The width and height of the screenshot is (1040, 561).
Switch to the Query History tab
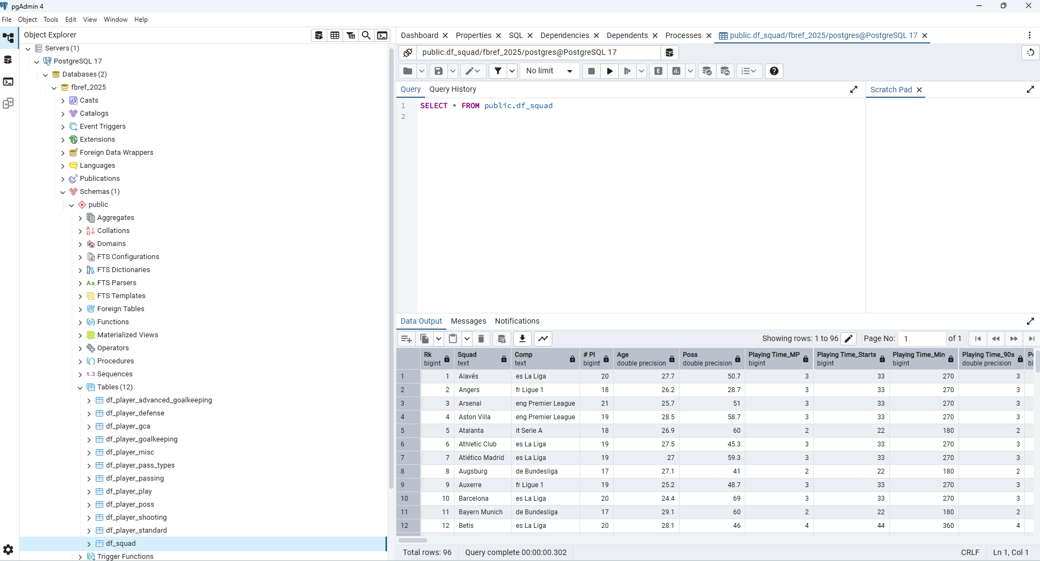click(452, 90)
